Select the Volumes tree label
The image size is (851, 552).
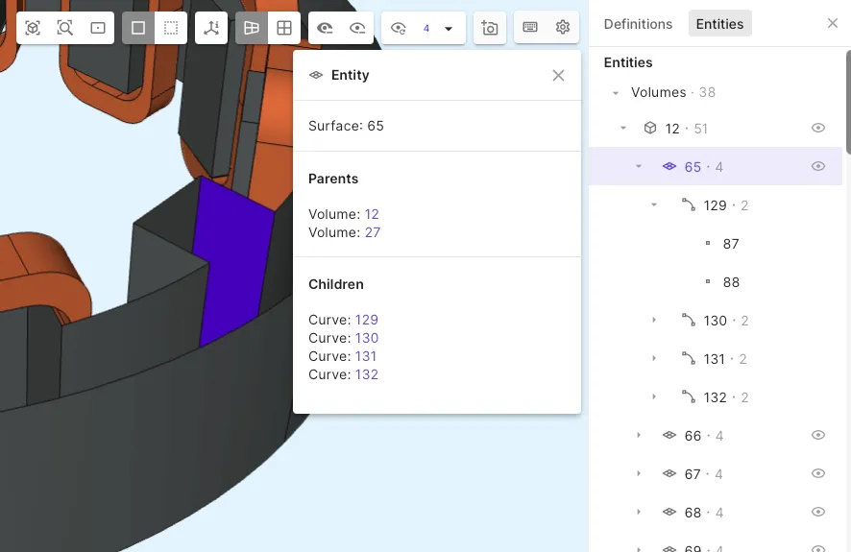(x=658, y=92)
